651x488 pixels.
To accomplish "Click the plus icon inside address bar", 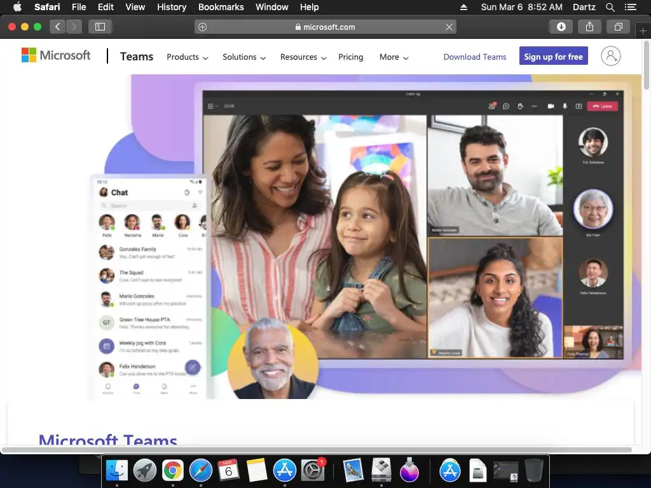I will pyautogui.click(x=203, y=27).
